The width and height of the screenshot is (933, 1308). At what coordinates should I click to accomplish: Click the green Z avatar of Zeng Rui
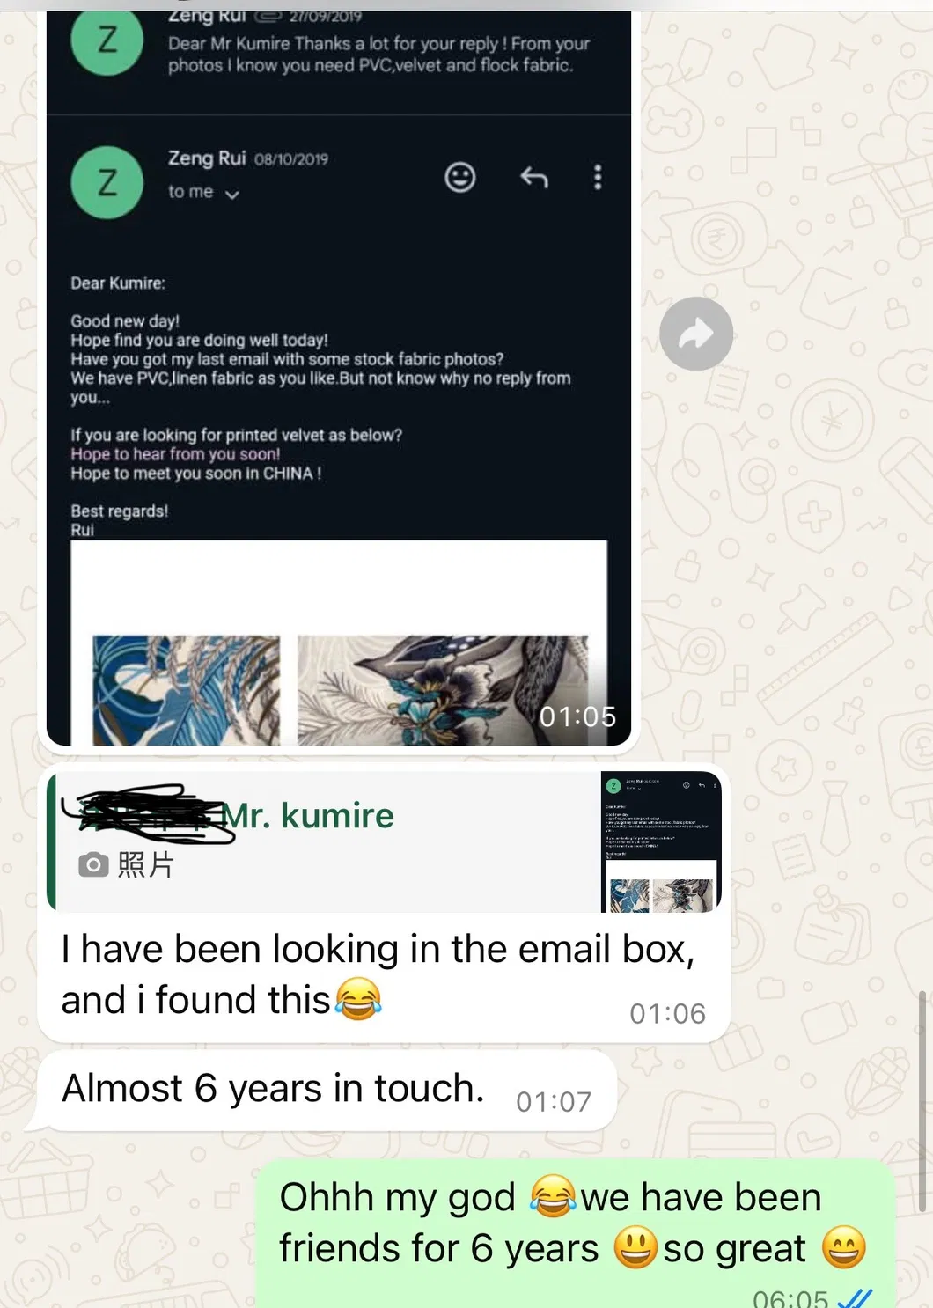pyautogui.click(x=107, y=182)
